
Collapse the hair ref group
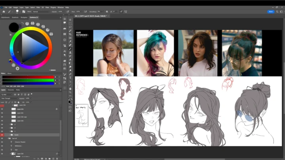pos(8,138)
